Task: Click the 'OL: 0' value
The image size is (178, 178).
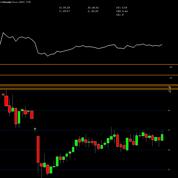Action: (120, 15)
